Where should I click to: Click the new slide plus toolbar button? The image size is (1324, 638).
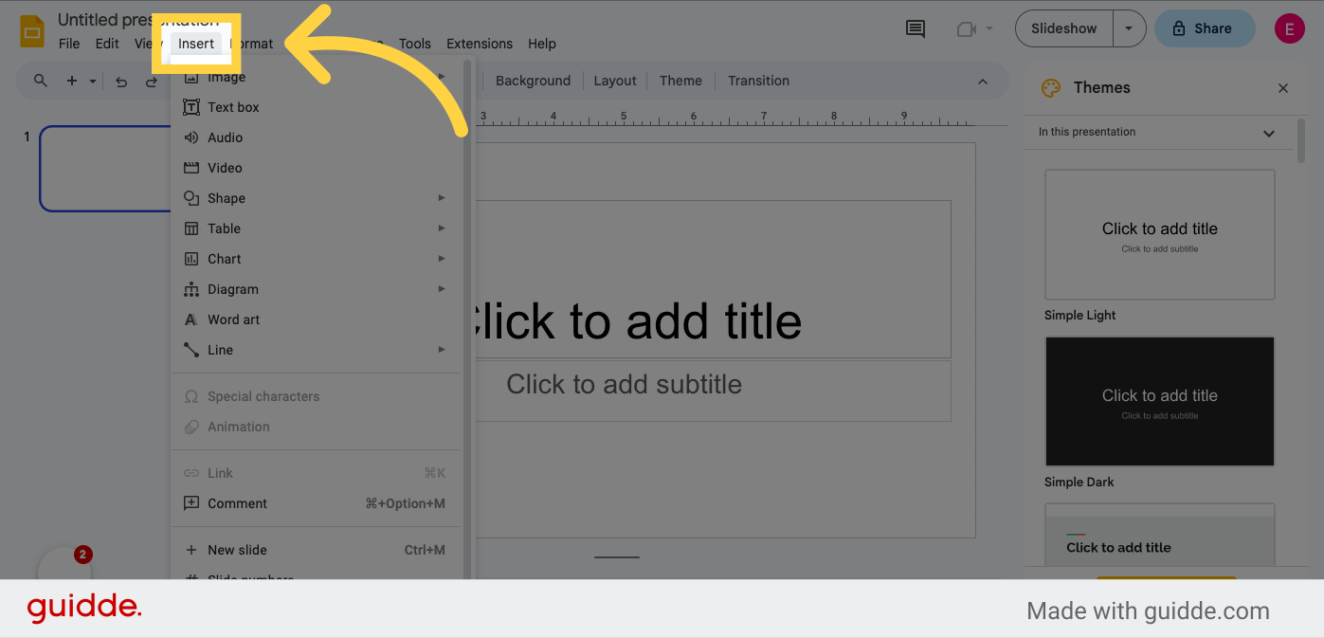[x=72, y=81]
